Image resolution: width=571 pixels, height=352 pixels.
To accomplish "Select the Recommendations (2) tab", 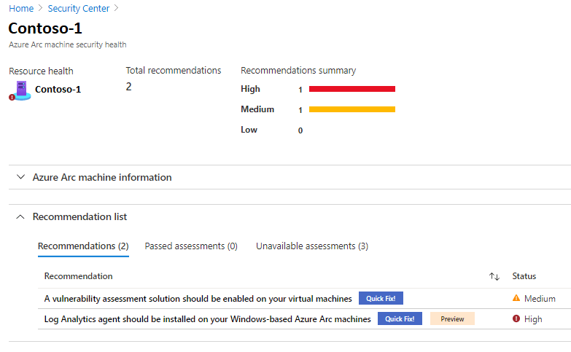I will 83,246.
